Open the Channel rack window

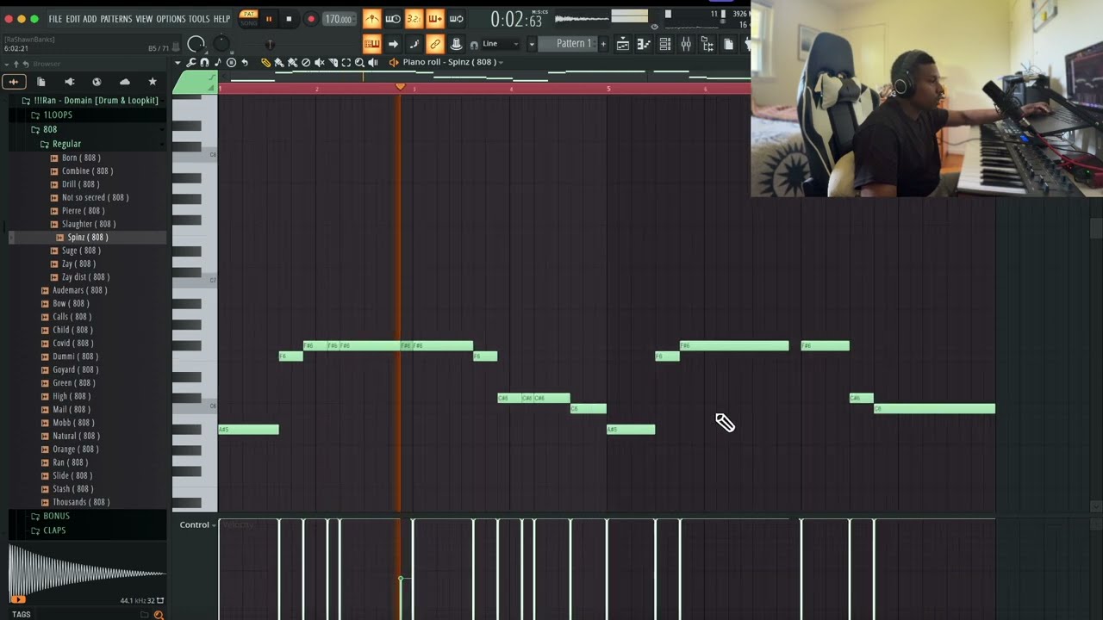(665, 44)
